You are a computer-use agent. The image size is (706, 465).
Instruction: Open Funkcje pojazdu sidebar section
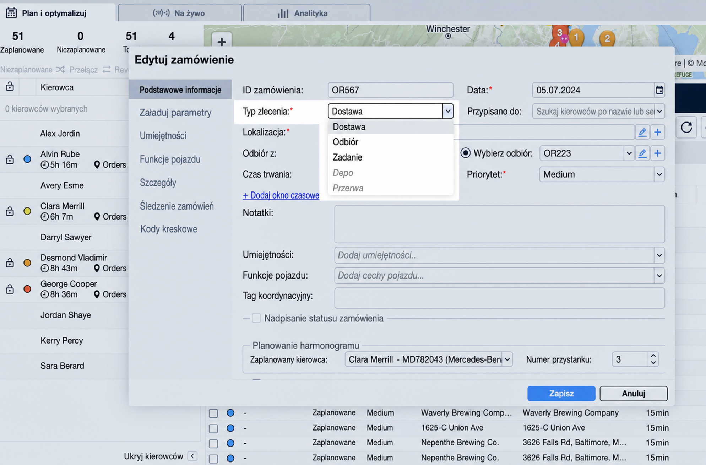tap(170, 159)
